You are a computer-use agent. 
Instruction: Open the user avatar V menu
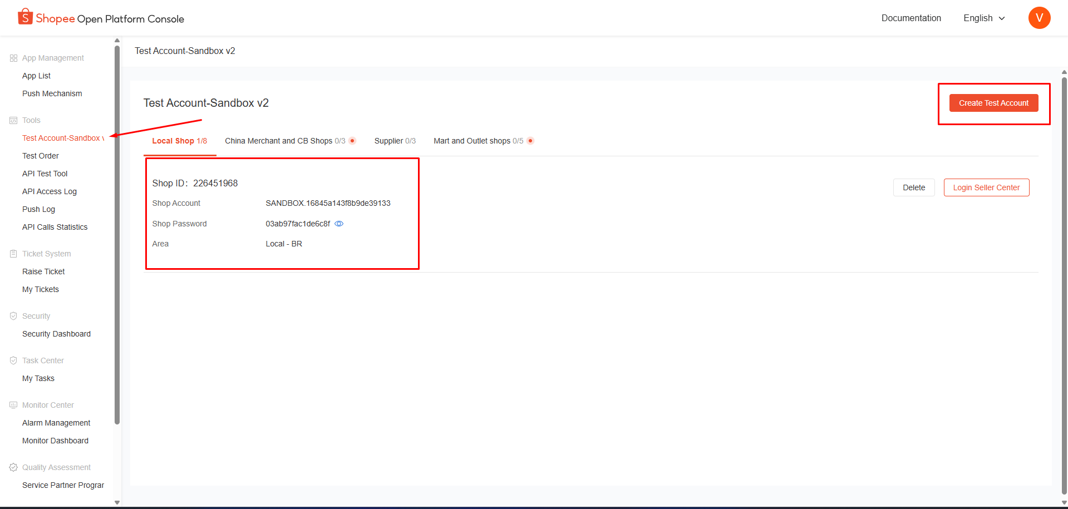click(x=1039, y=18)
